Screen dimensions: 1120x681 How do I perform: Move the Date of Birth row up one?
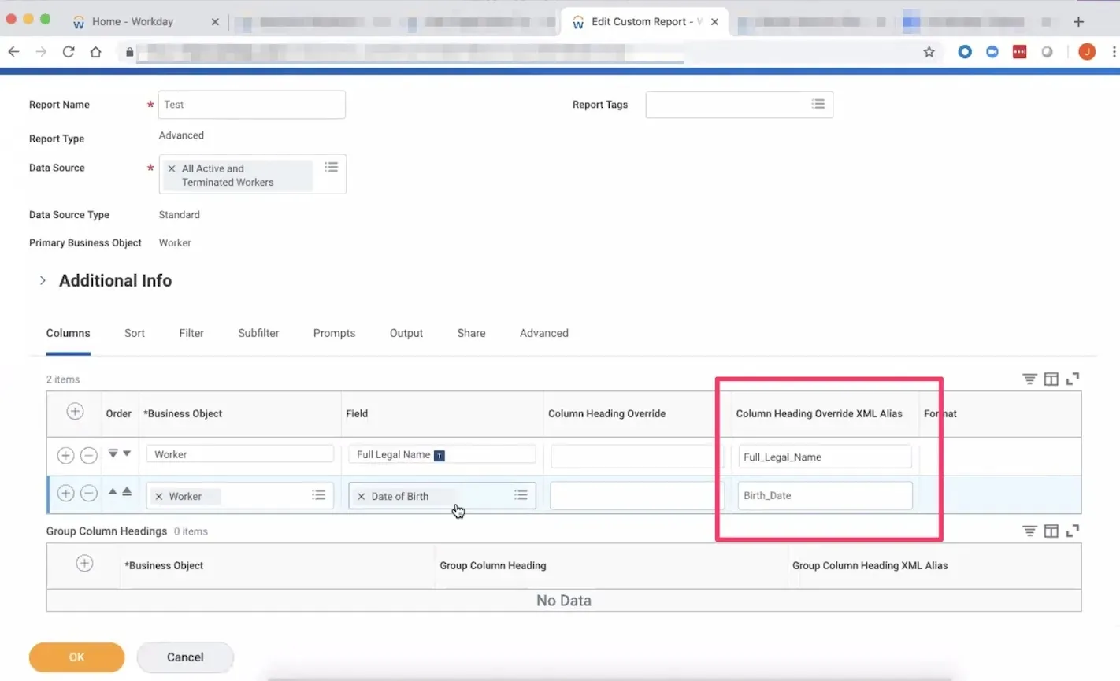(113, 491)
